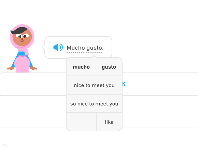198x147 pixels.
Task: Pick the "like" hint cell
Action: pyautogui.click(x=109, y=122)
